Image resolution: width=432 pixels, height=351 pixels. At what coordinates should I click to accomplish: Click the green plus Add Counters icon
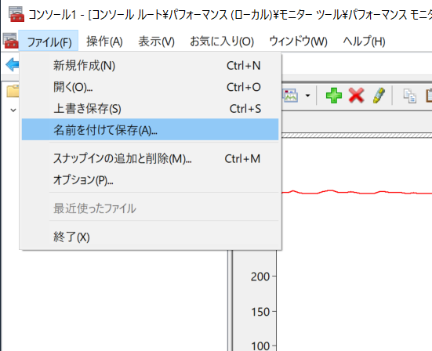point(334,96)
